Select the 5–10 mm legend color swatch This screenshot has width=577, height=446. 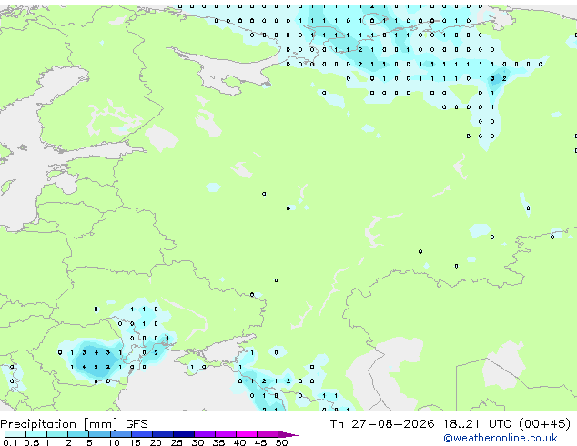coord(99,434)
